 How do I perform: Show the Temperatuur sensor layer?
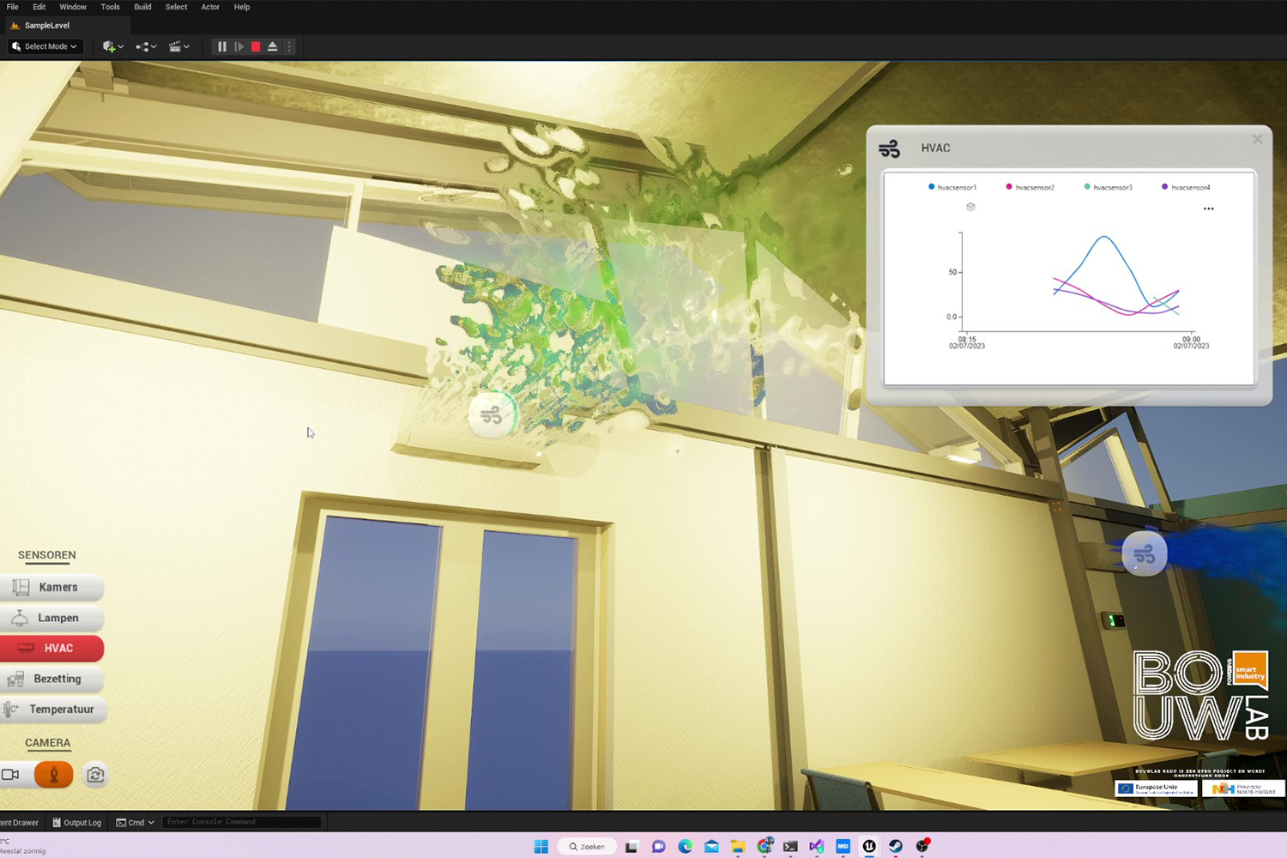(51, 710)
